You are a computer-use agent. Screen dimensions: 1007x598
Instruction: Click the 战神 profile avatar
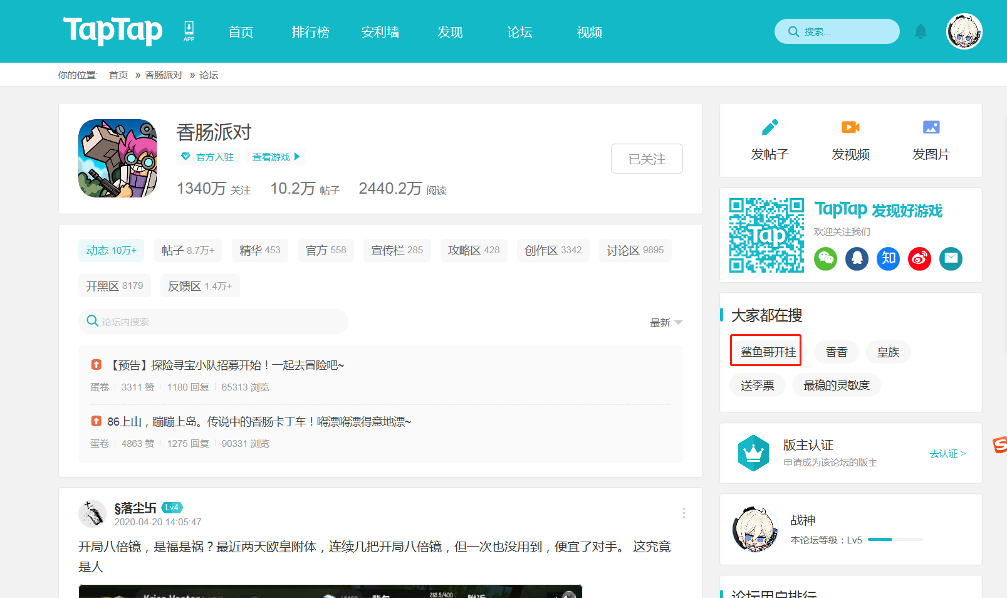[x=756, y=529]
